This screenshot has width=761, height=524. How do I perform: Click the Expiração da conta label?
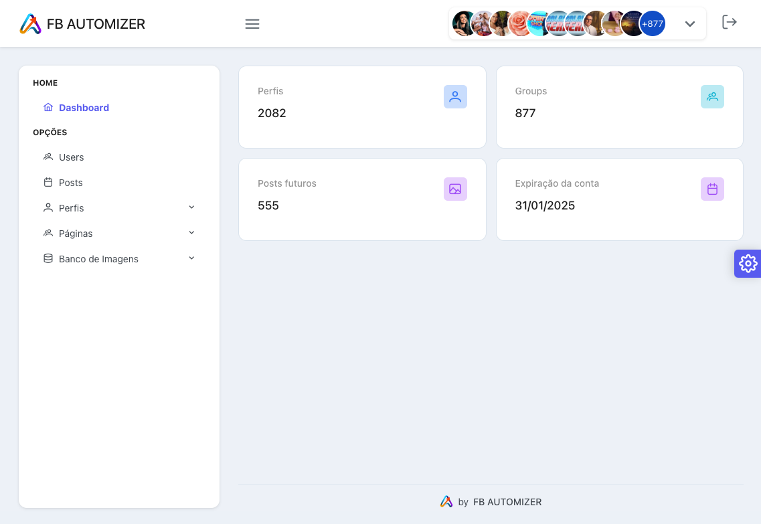(x=557, y=183)
